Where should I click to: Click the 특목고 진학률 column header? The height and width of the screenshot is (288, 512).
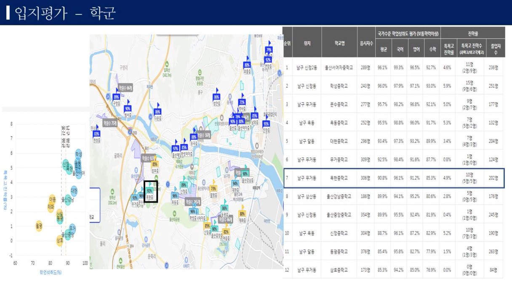point(448,48)
